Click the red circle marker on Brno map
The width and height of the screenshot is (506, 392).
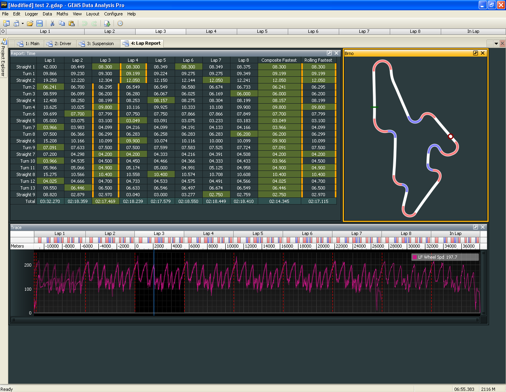(450, 136)
